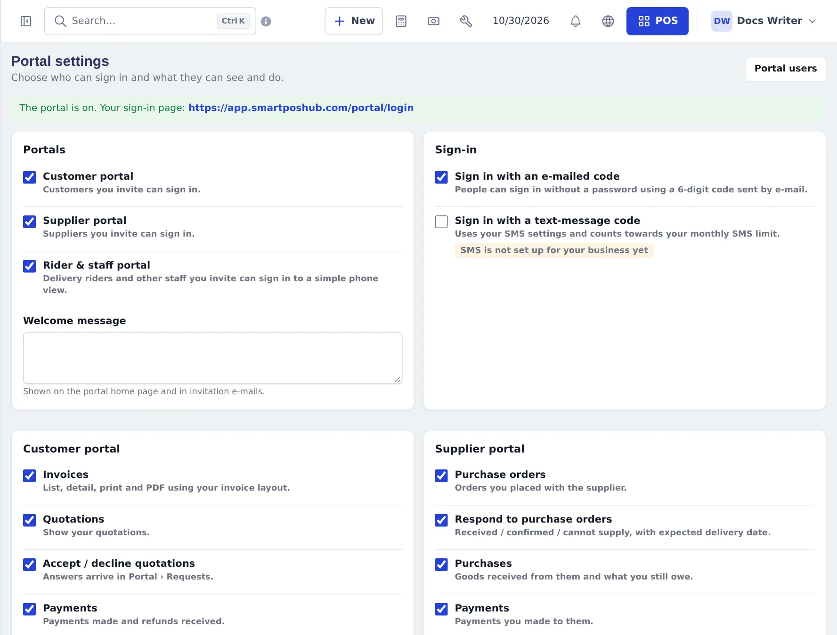Screen dimensions: 837x635
Task: Click the Welcome message resize handle
Action: coord(398,379)
